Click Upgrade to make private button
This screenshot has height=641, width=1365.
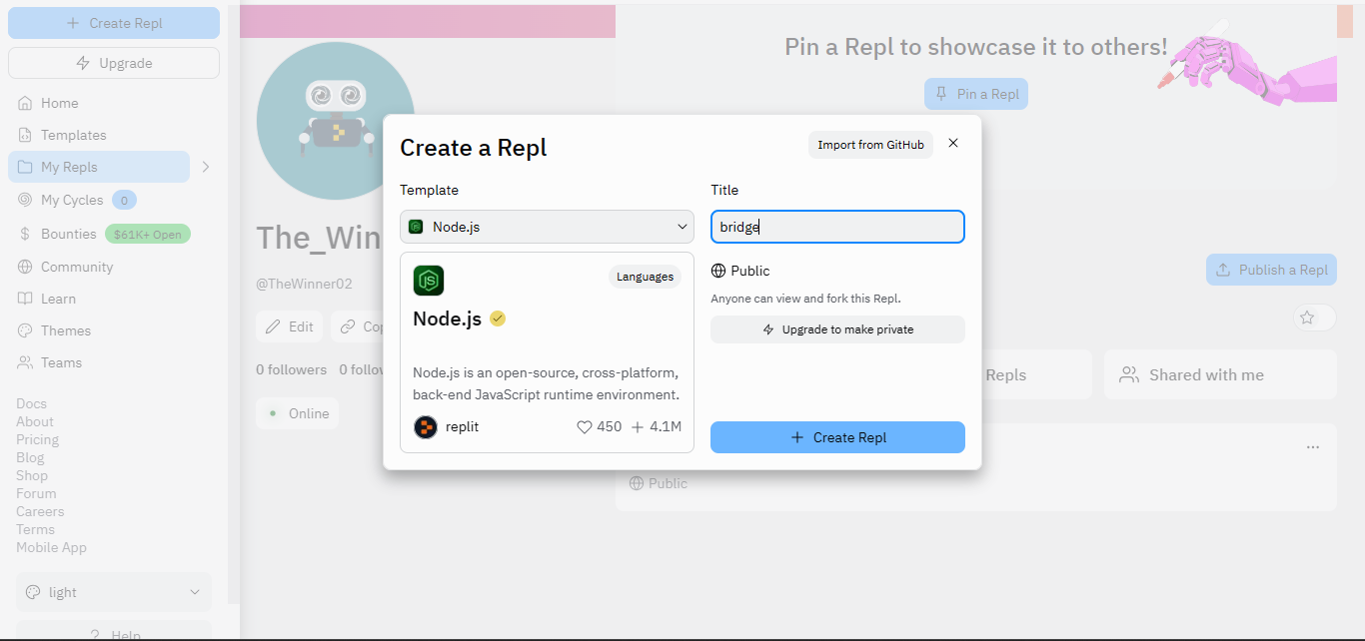837,329
